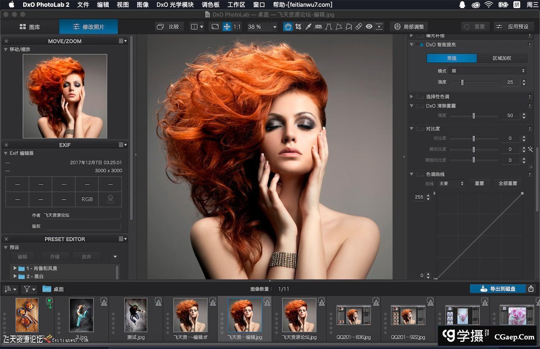The image size is (540, 349).
Task: Activate the Horizon straighten tool
Action: [x=319, y=27]
